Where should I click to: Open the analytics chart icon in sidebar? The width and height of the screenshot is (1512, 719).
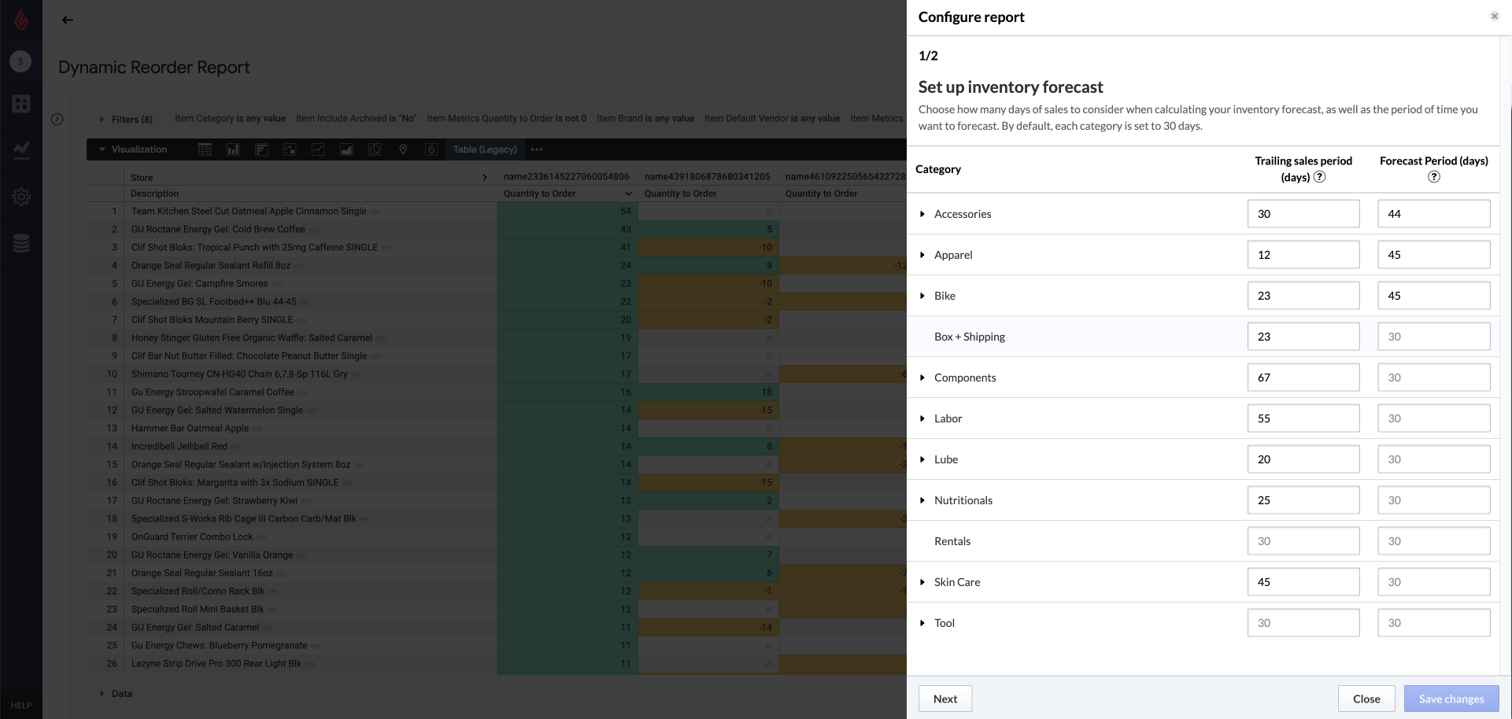tap(21, 149)
